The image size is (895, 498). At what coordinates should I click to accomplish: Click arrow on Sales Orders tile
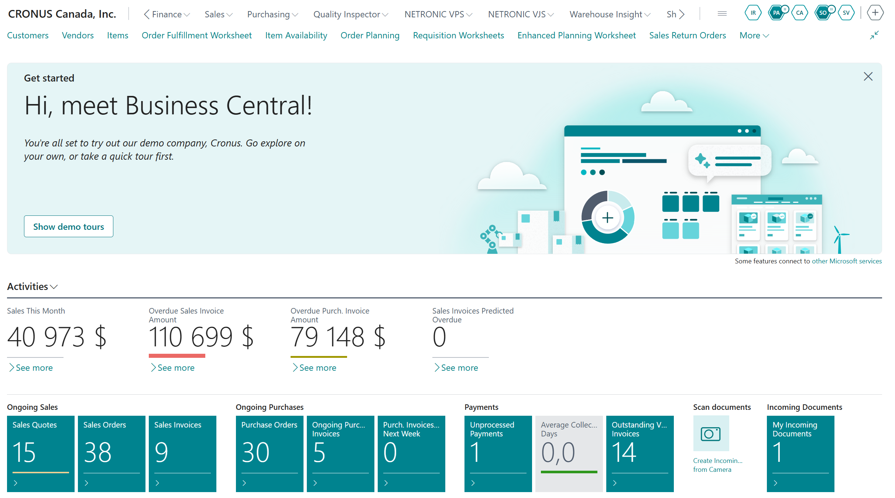86,483
